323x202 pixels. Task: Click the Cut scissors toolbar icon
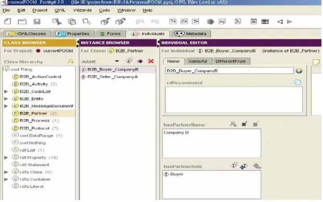coord(57,22)
